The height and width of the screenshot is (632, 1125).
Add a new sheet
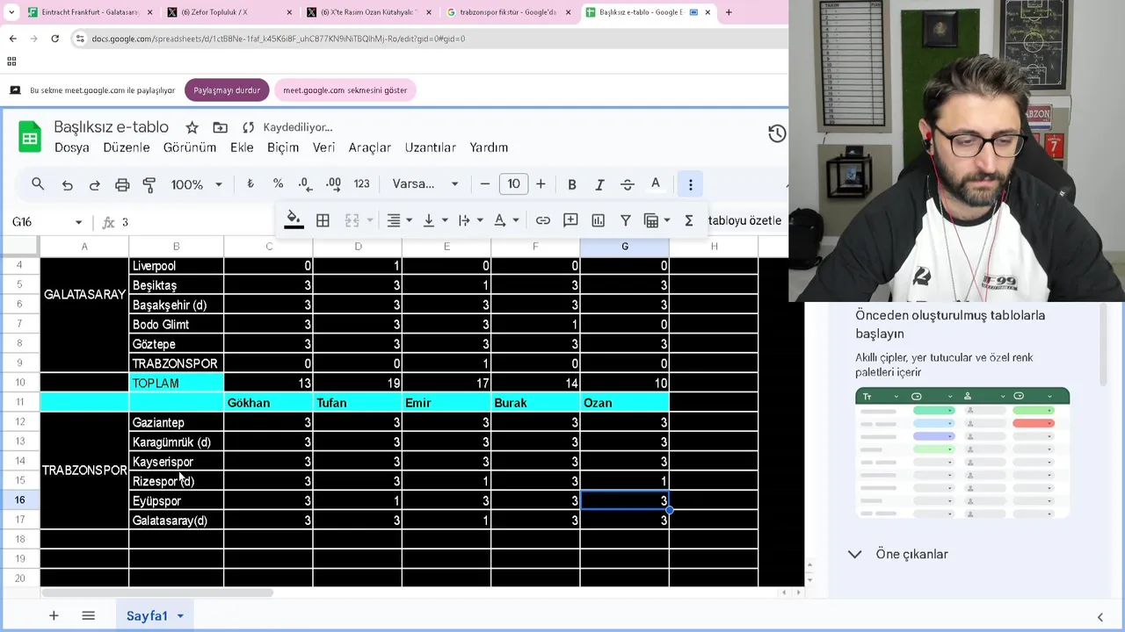tap(54, 615)
